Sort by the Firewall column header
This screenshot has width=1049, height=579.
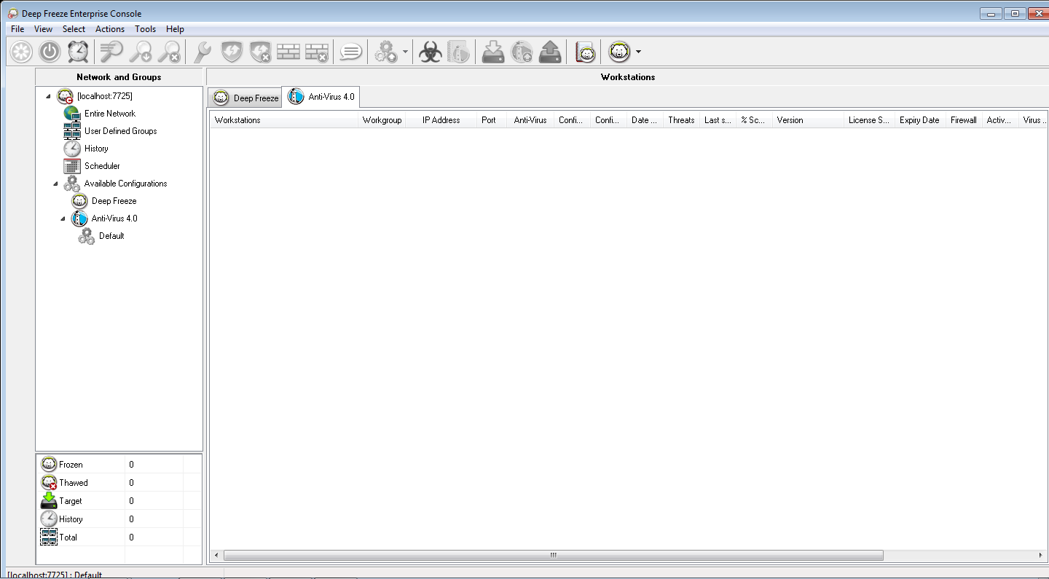pos(964,120)
